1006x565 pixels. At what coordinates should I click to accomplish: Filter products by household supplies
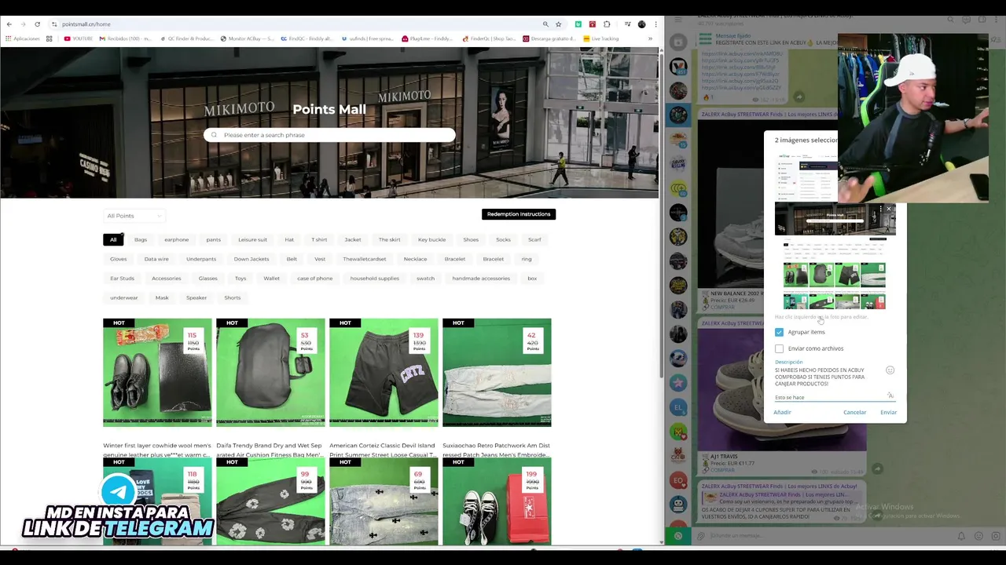tap(374, 279)
